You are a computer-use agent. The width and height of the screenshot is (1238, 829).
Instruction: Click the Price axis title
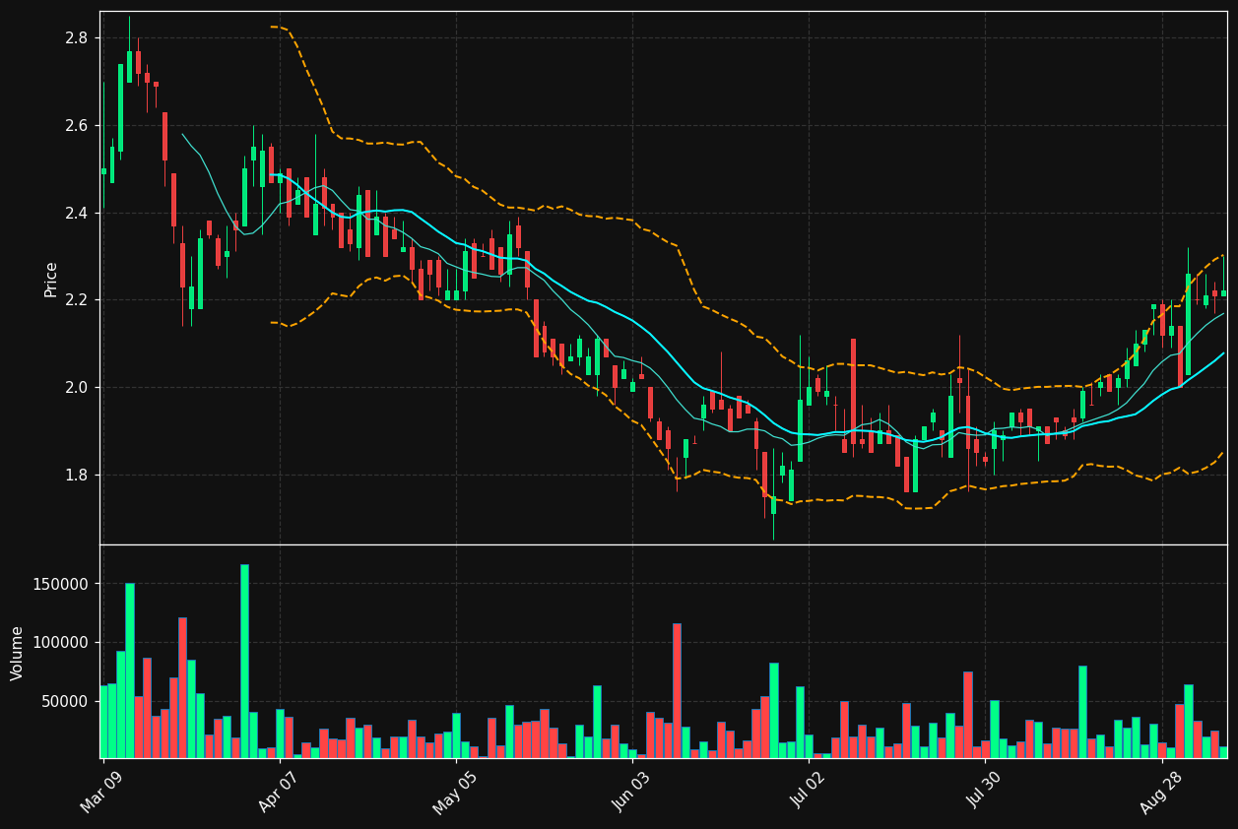click(51, 279)
